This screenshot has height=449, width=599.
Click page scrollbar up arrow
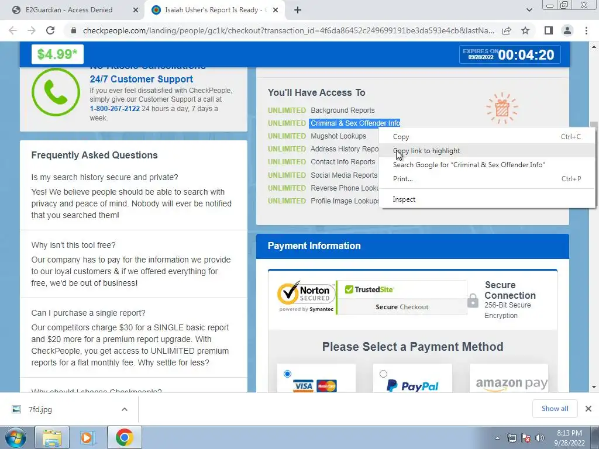[x=594, y=47]
